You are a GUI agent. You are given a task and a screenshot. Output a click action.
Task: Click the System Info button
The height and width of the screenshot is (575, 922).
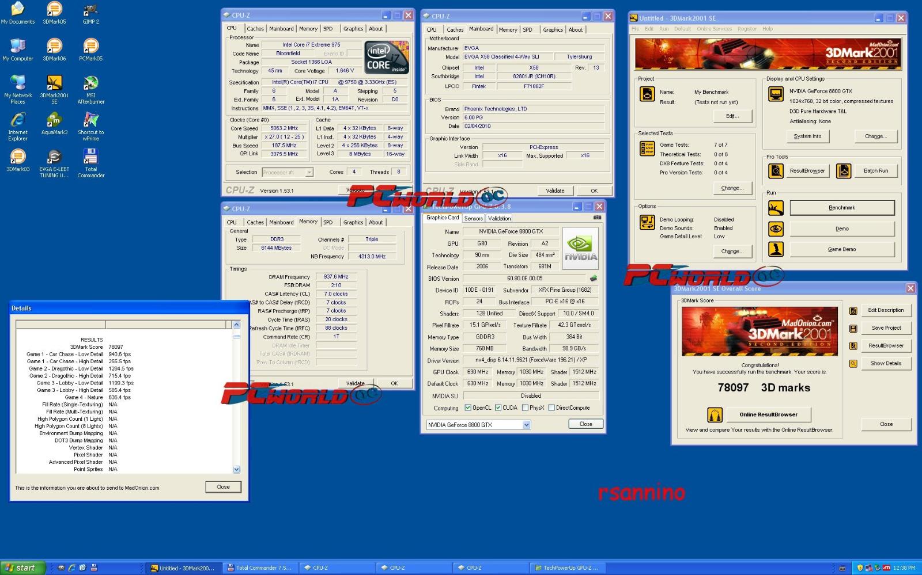pos(807,136)
